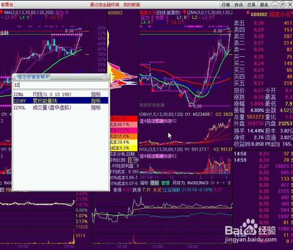Select the IZMA 均线 indicator row
The height and width of the screenshot is (250, 293).
coord(61,94)
